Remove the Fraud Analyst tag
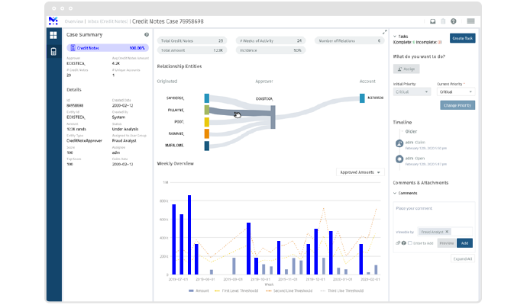The height and width of the screenshot is (305, 527). click(447, 232)
